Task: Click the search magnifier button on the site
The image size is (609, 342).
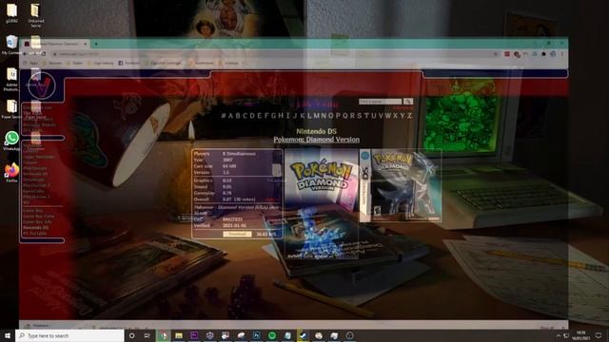Action: click(x=408, y=102)
